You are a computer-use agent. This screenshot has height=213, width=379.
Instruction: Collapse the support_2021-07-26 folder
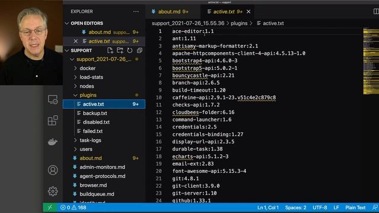72,59
